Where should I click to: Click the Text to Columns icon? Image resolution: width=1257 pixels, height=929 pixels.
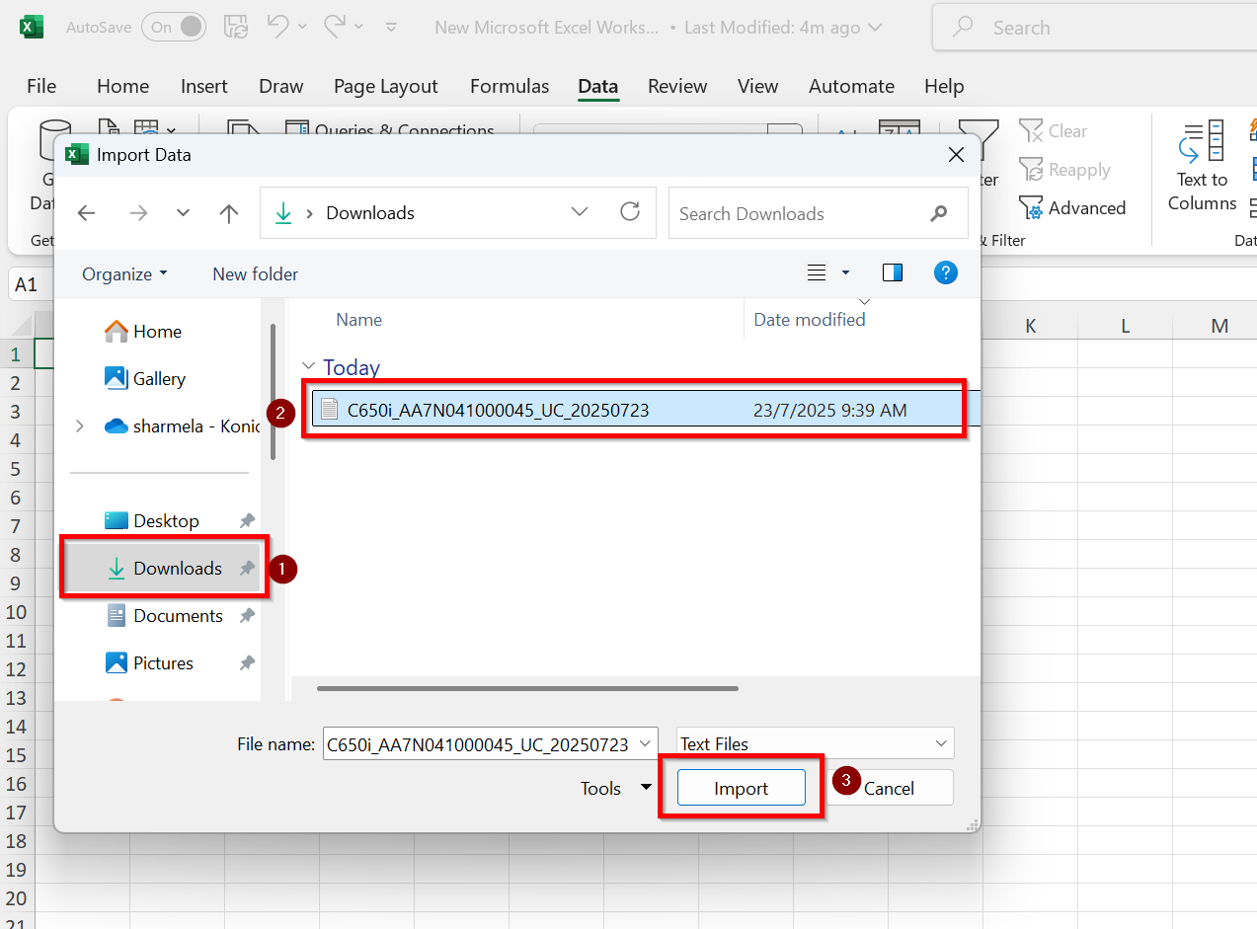(1201, 143)
